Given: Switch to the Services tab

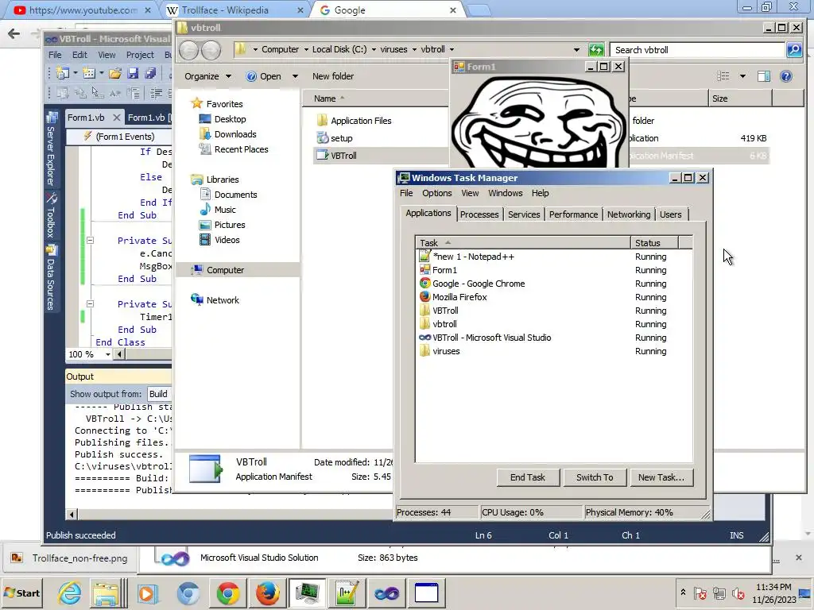Looking at the screenshot, I should [524, 214].
